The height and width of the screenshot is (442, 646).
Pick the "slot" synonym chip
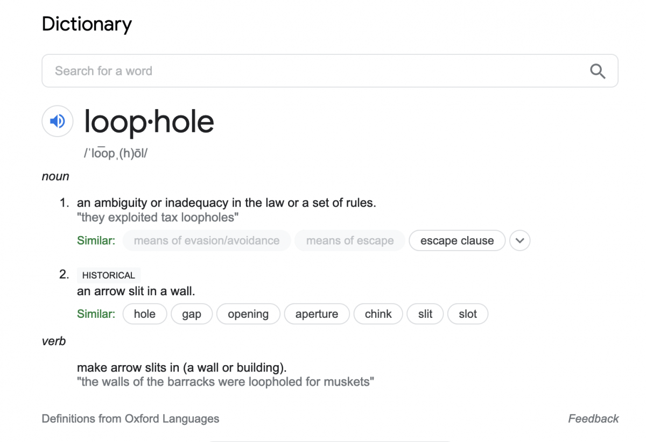[x=468, y=314]
